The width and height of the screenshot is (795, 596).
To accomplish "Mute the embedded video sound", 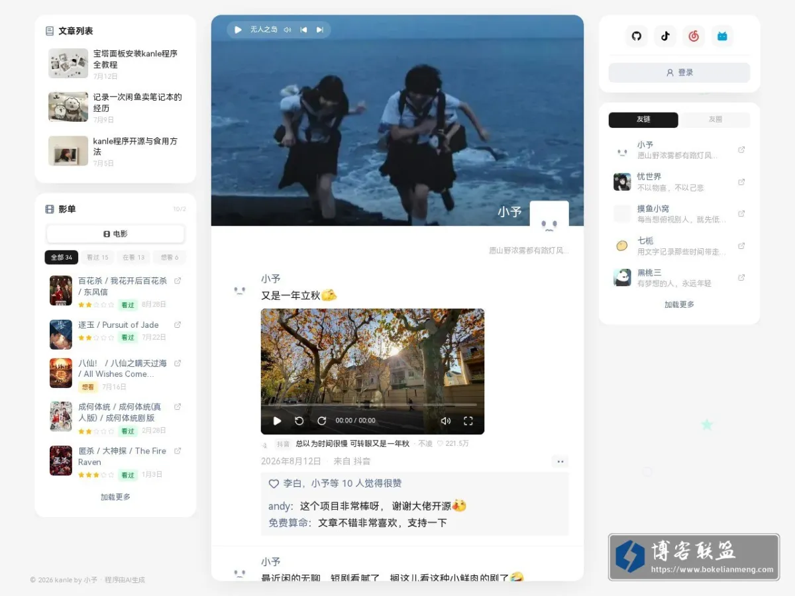I will coord(446,421).
